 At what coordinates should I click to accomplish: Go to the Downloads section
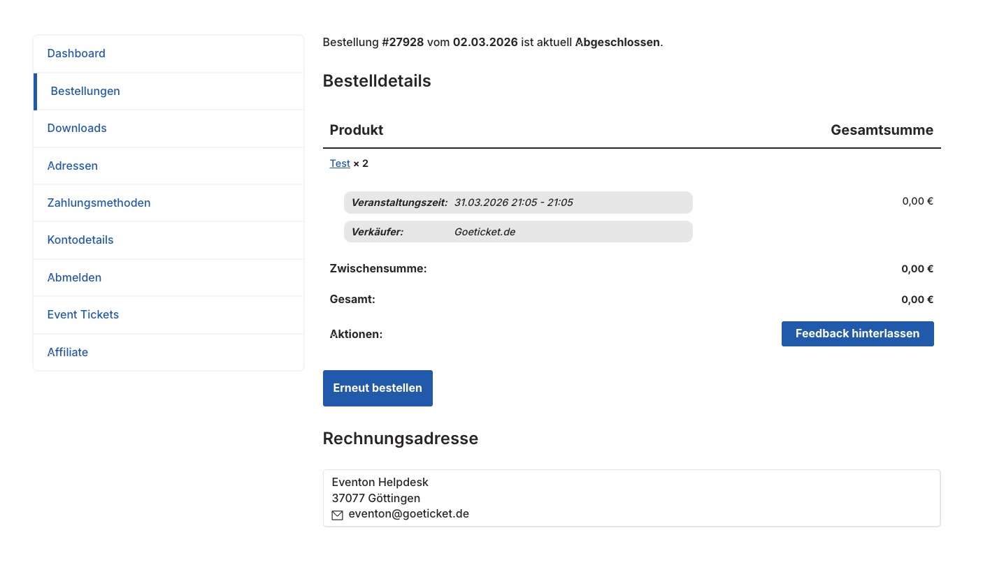77,129
